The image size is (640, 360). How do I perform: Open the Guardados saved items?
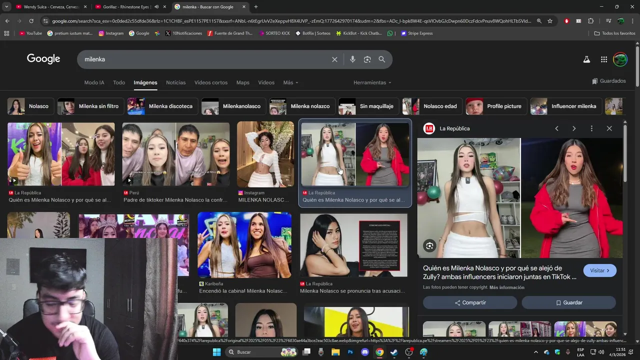tap(609, 81)
